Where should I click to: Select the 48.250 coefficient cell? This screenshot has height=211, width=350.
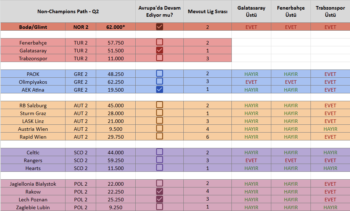coord(116,74)
